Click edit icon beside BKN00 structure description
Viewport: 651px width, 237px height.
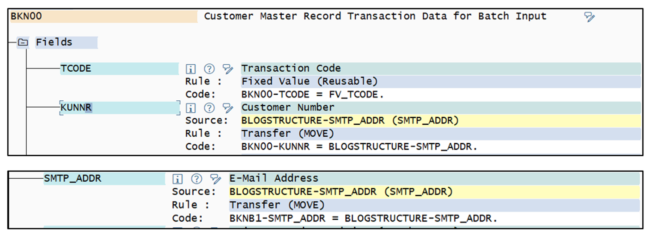point(589,16)
